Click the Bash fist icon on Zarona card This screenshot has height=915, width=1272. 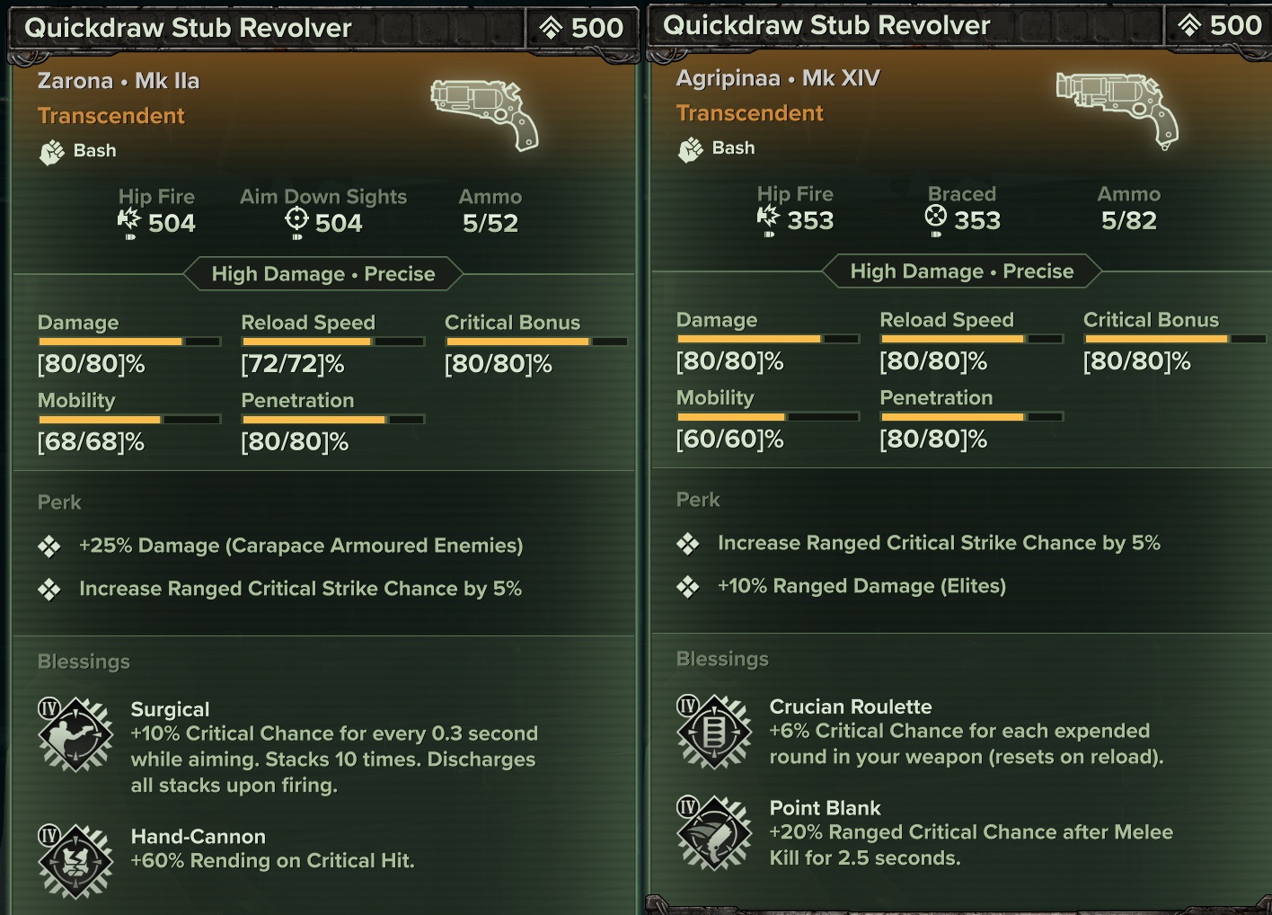[x=52, y=152]
